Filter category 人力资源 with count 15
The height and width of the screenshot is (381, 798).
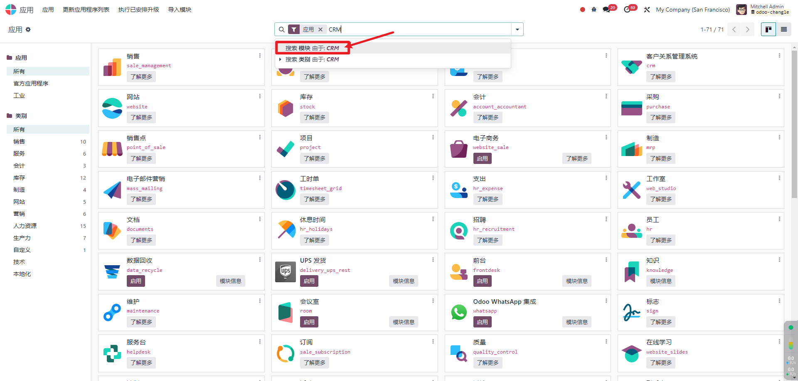click(48, 226)
